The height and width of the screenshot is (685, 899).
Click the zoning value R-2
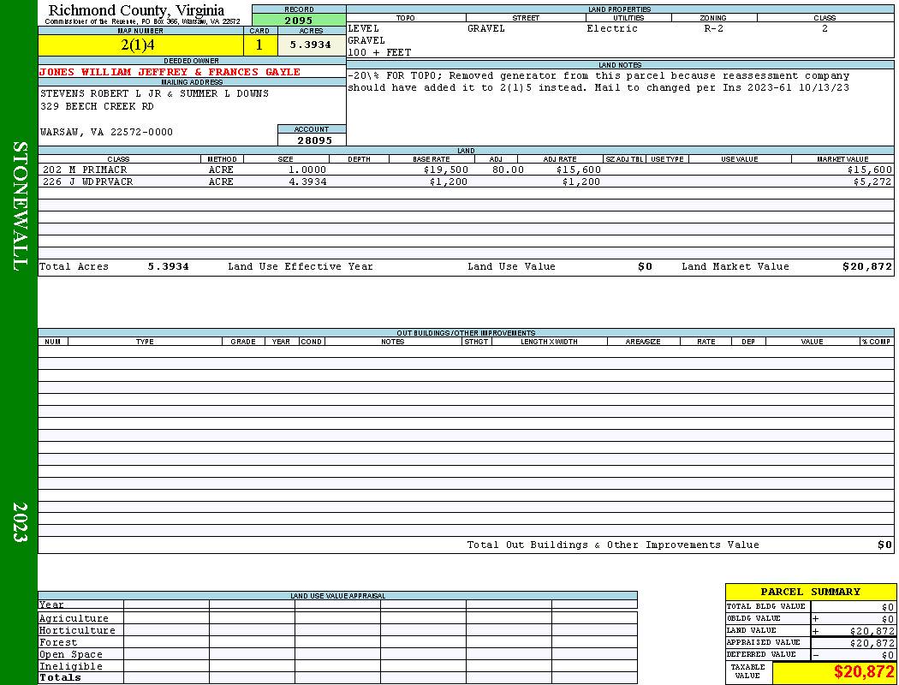coord(713,28)
